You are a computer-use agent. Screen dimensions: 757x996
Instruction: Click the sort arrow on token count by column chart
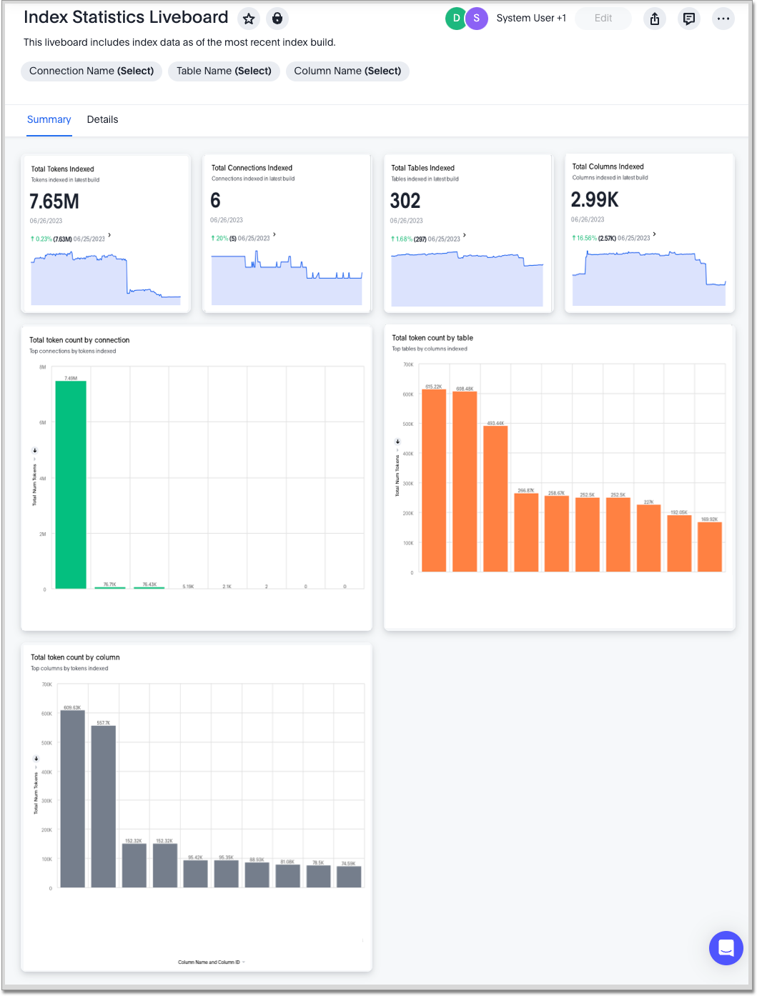[x=34, y=760]
